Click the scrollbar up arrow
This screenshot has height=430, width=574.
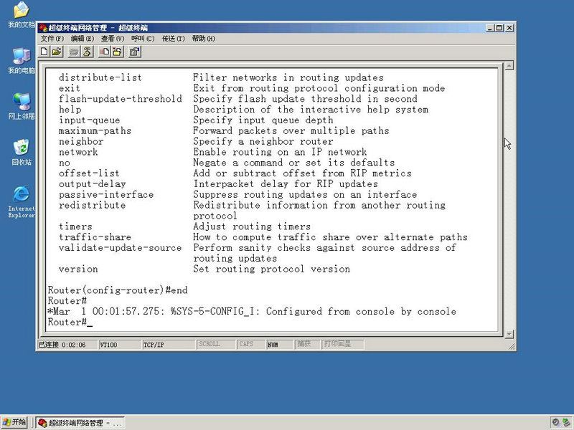tap(509, 66)
